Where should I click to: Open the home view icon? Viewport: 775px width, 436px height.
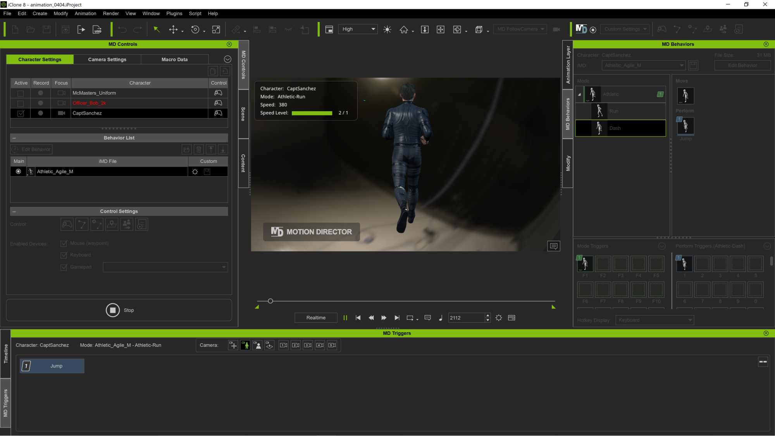coord(404,29)
